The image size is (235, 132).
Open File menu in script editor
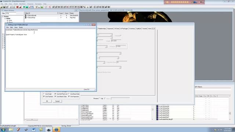(x=7, y=27)
